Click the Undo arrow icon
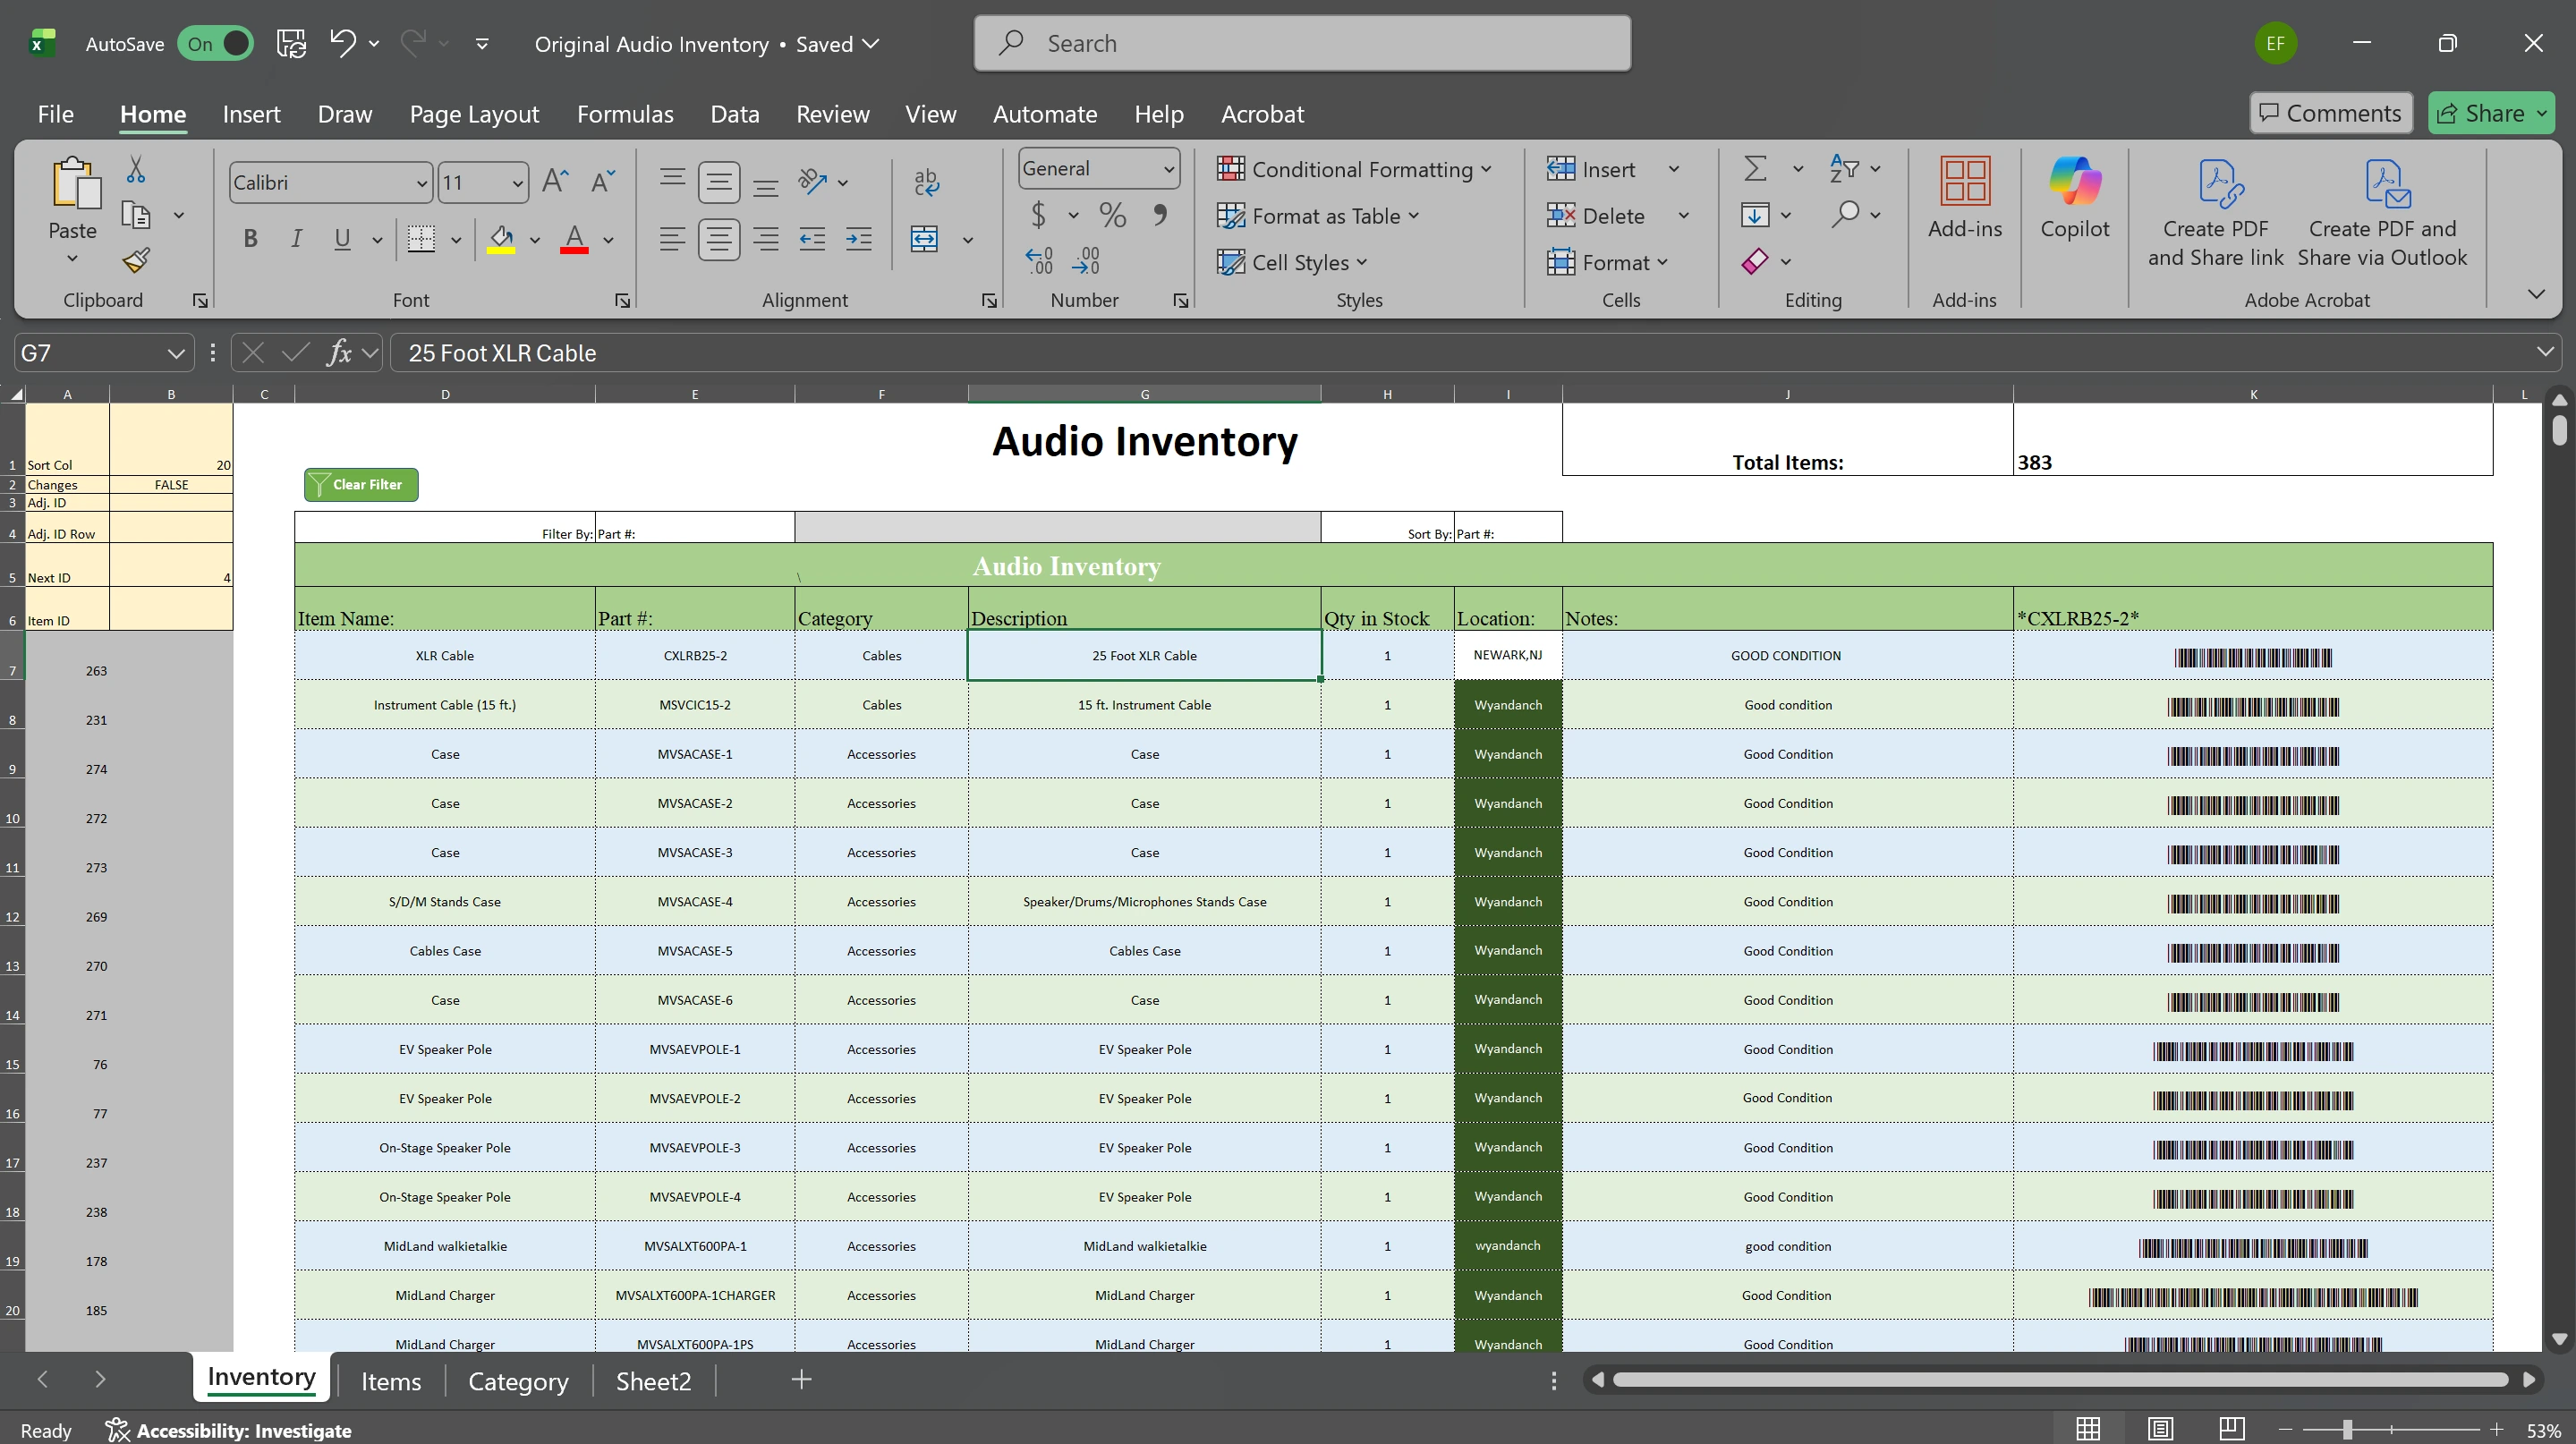Viewport: 2576px width, 1444px height. 343,43
